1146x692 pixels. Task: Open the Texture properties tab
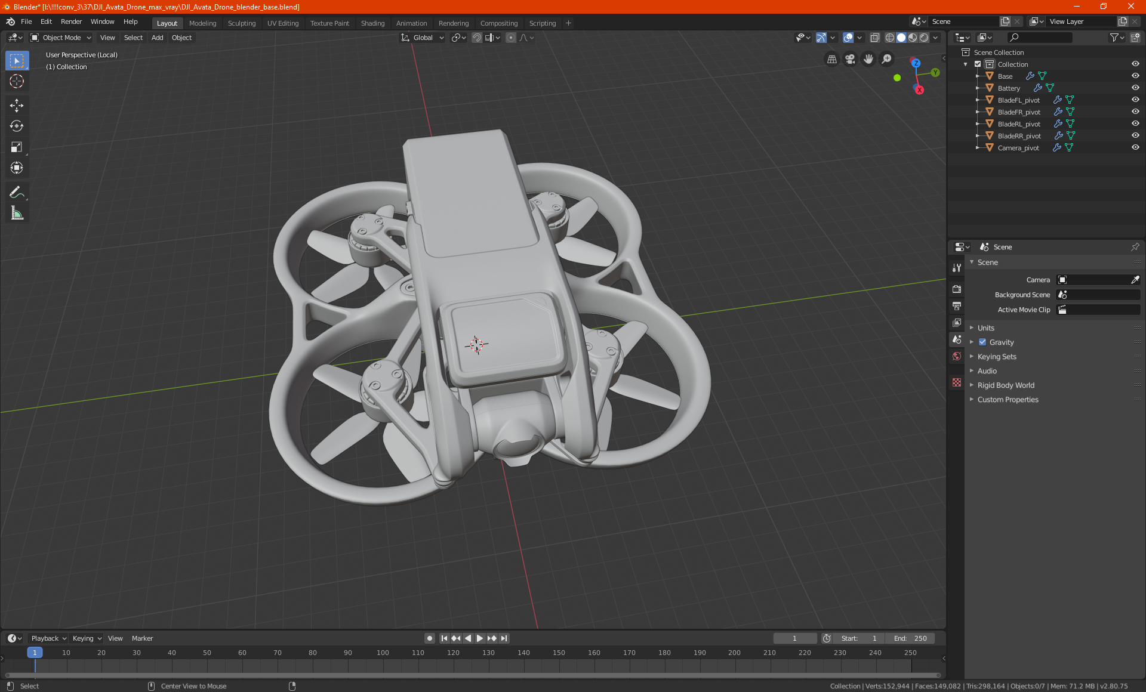tap(957, 382)
